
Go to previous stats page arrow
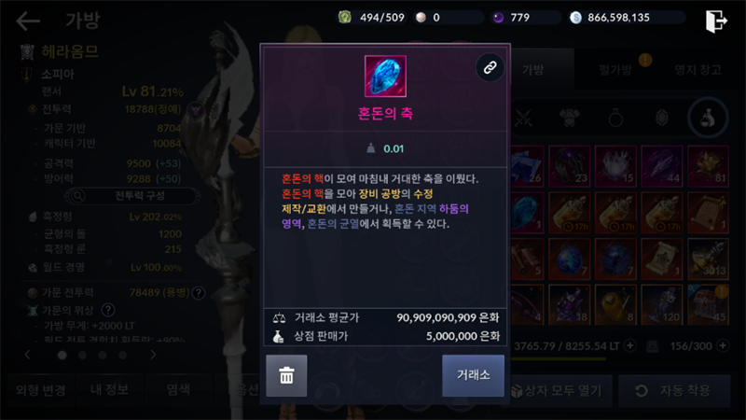pyautogui.click(x=28, y=355)
